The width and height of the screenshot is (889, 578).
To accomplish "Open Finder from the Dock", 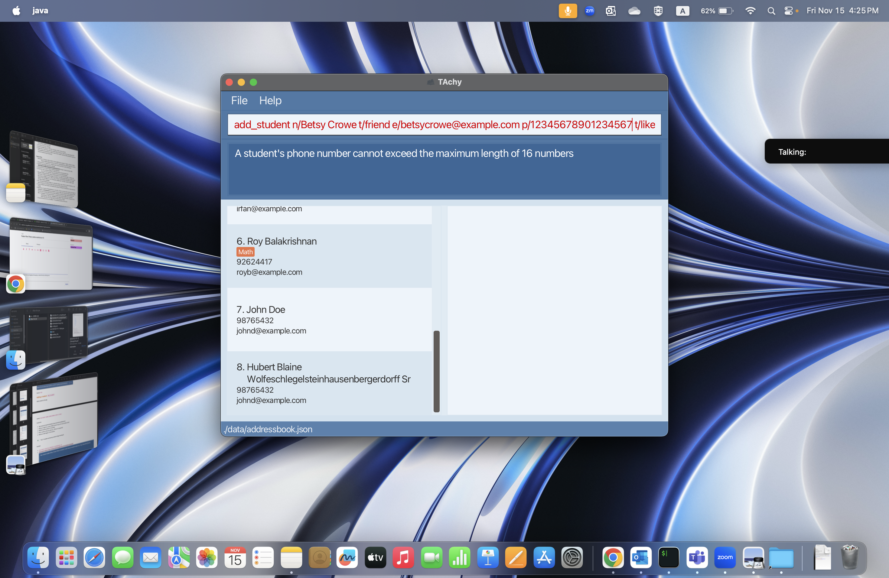I will tap(38, 557).
